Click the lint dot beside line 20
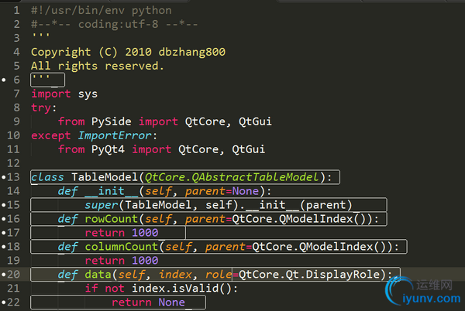The width and height of the screenshot is (465, 311). click(4, 275)
